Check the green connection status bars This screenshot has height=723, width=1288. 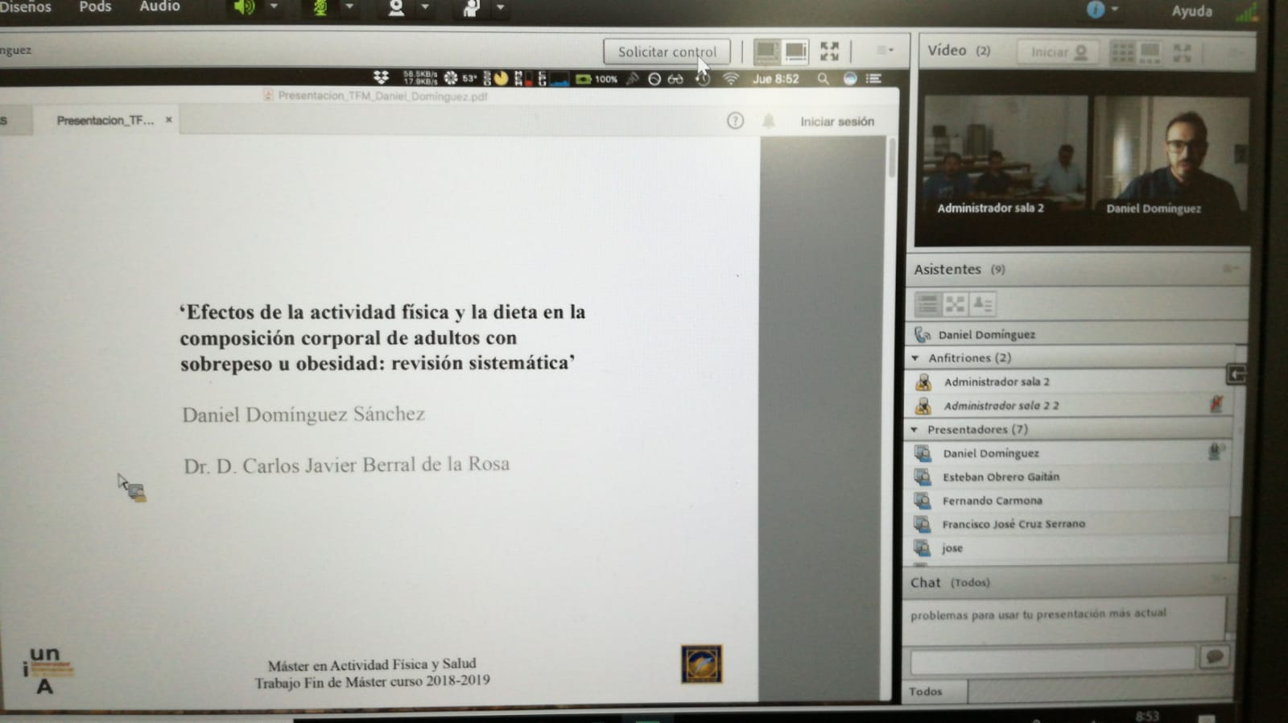tap(1246, 11)
